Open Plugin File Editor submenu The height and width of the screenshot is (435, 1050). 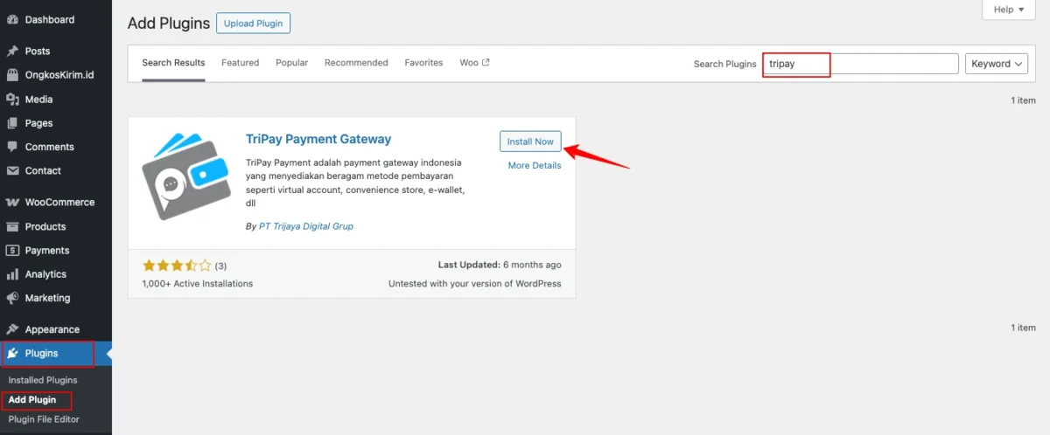(x=44, y=419)
